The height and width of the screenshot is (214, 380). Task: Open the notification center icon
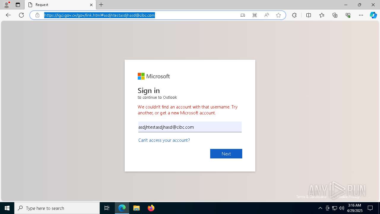[x=370, y=208]
